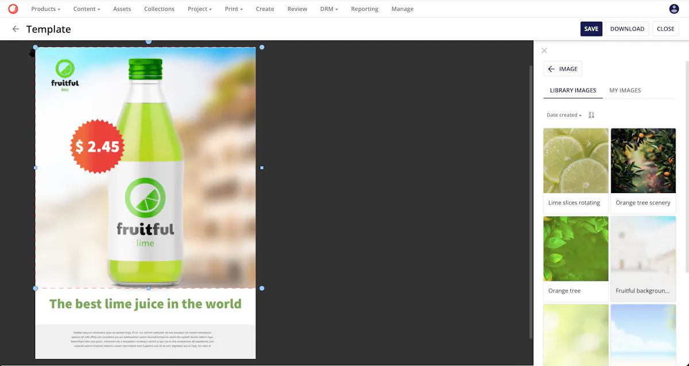Open the Collections page
Image resolution: width=689 pixels, height=366 pixels.
coord(159,9)
